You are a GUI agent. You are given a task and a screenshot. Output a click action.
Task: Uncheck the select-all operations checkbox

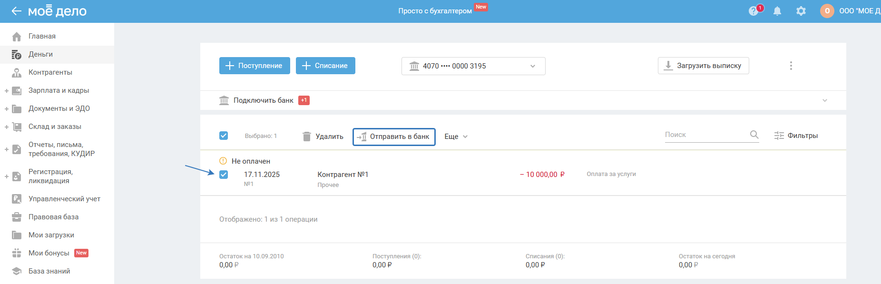pyautogui.click(x=224, y=136)
